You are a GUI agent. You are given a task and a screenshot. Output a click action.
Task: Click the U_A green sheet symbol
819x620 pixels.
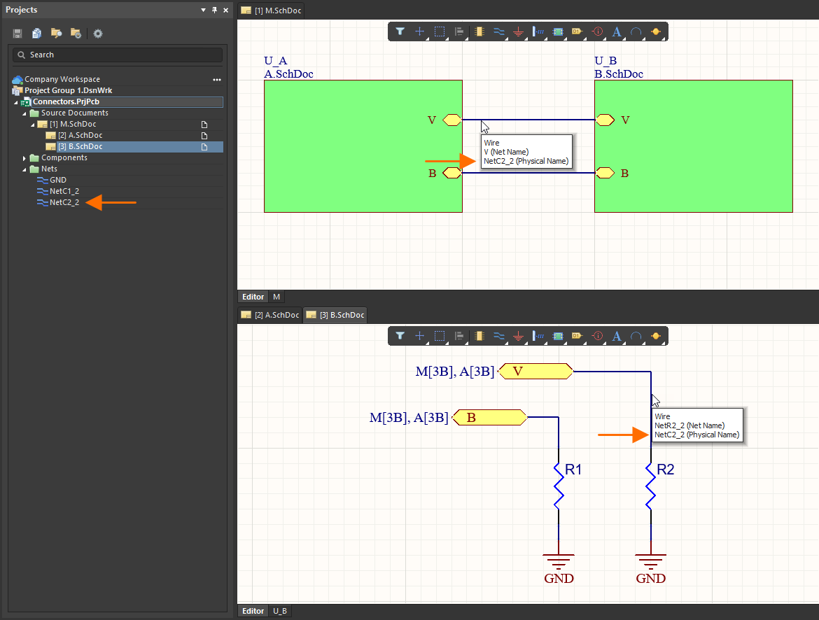coord(350,146)
